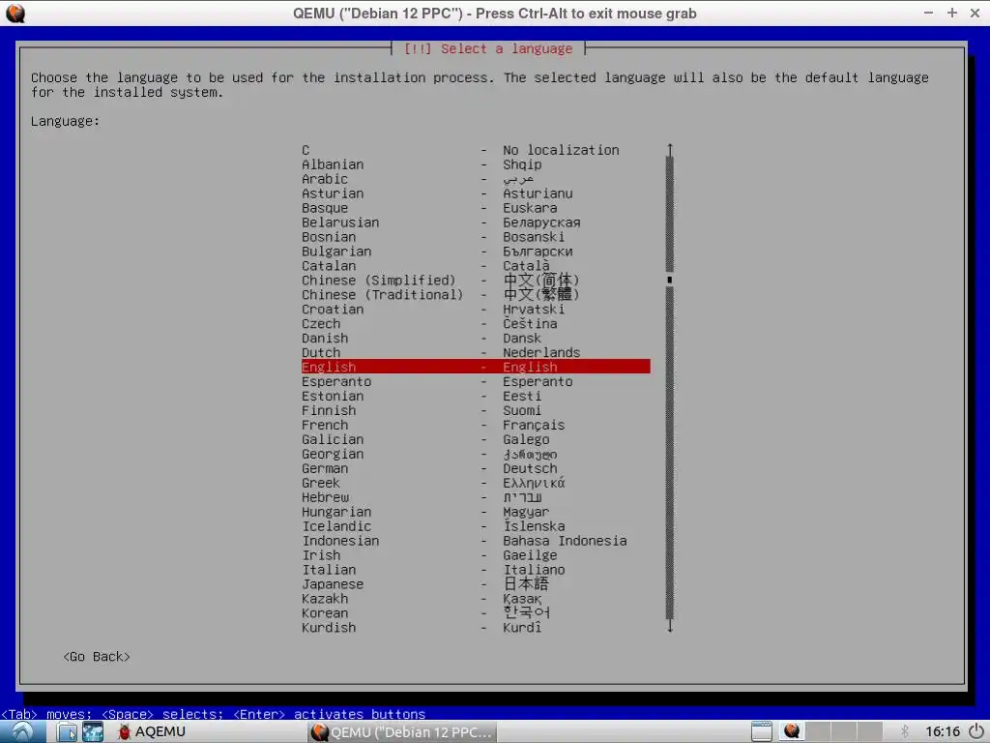This screenshot has width=990, height=743.
Task: Select Croatian language
Action: 476,310
